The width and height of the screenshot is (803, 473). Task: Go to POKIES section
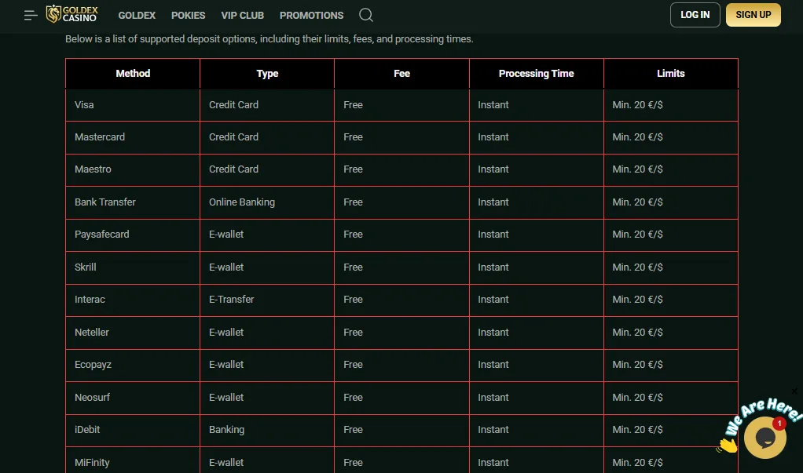tap(188, 16)
